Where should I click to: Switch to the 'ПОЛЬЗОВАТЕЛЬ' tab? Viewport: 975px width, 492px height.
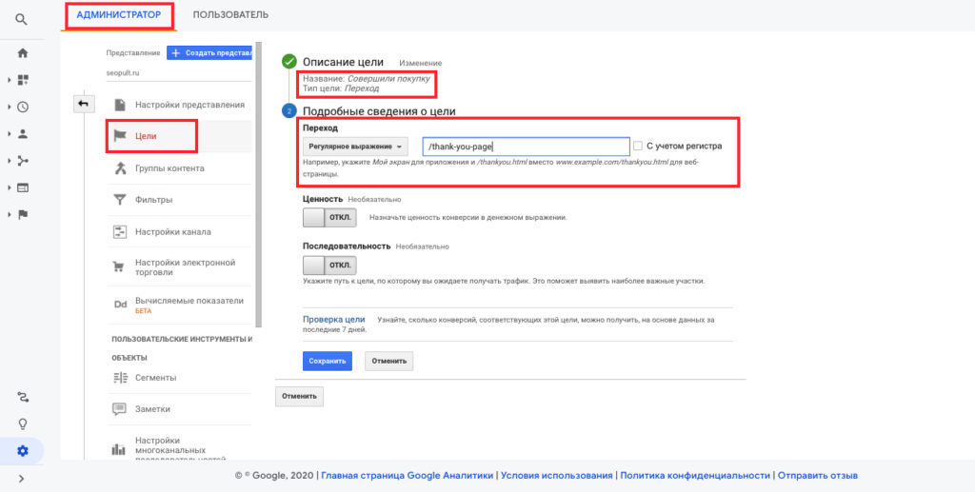click(230, 15)
